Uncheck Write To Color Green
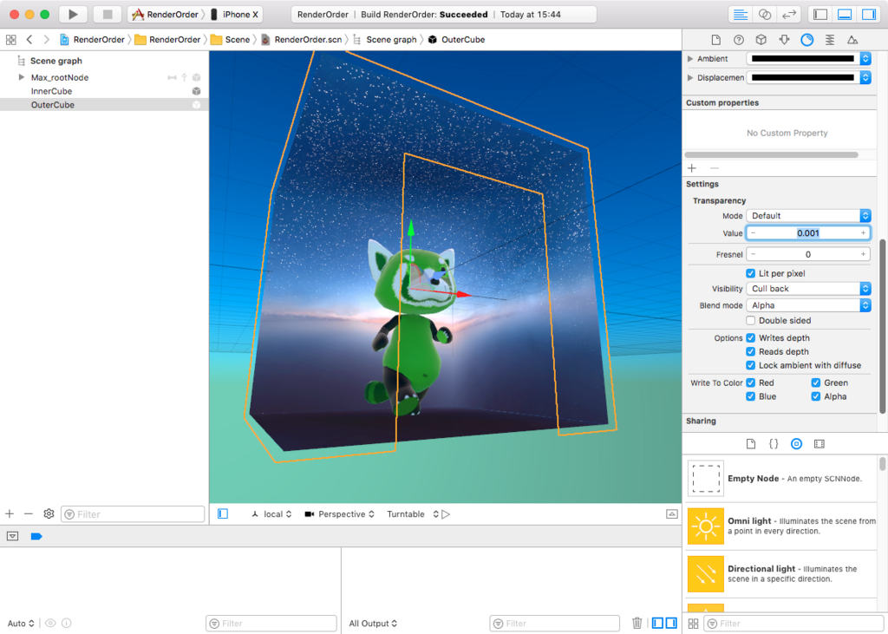This screenshot has width=888, height=634. [815, 383]
